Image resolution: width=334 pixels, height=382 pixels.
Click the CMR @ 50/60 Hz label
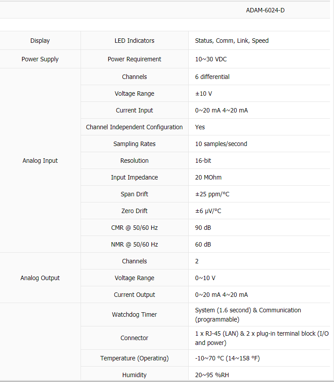click(x=134, y=228)
